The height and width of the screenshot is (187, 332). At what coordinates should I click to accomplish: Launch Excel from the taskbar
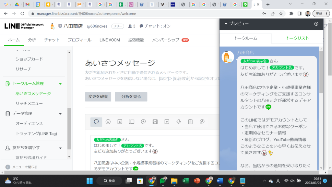[x=186, y=181]
